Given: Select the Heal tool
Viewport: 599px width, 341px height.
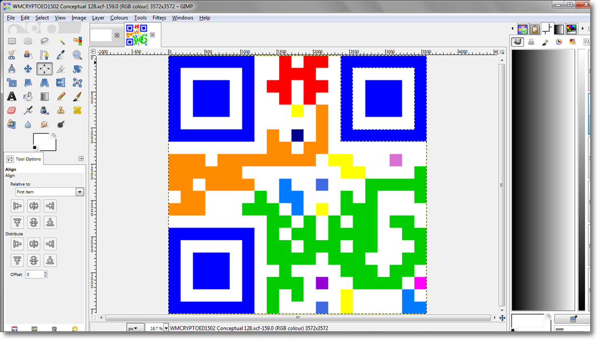Looking at the screenshot, I should [78, 110].
